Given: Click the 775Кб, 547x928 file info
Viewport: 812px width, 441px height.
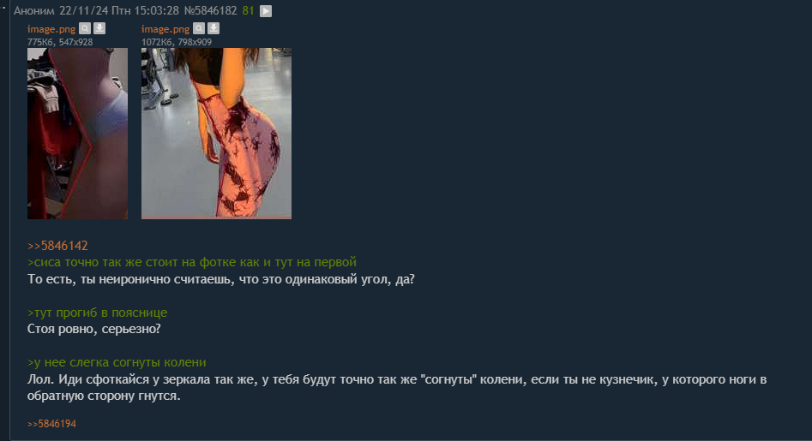Looking at the screenshot, I should pyautogui.click(x=60, y=42).
